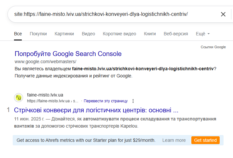Click the faine-misto.lviv.ua site favicon
Screen dimensions: 233x158
pyautogui.click(x=19, y=98)
